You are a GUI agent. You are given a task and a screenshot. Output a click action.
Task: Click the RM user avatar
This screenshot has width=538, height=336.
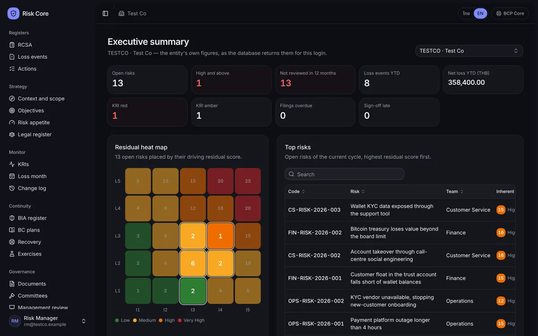point(15,321)
